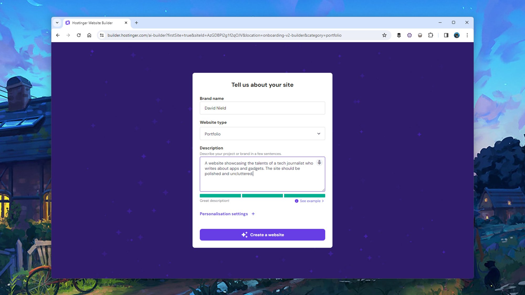Click the progress bar below description field

(262, 196)
